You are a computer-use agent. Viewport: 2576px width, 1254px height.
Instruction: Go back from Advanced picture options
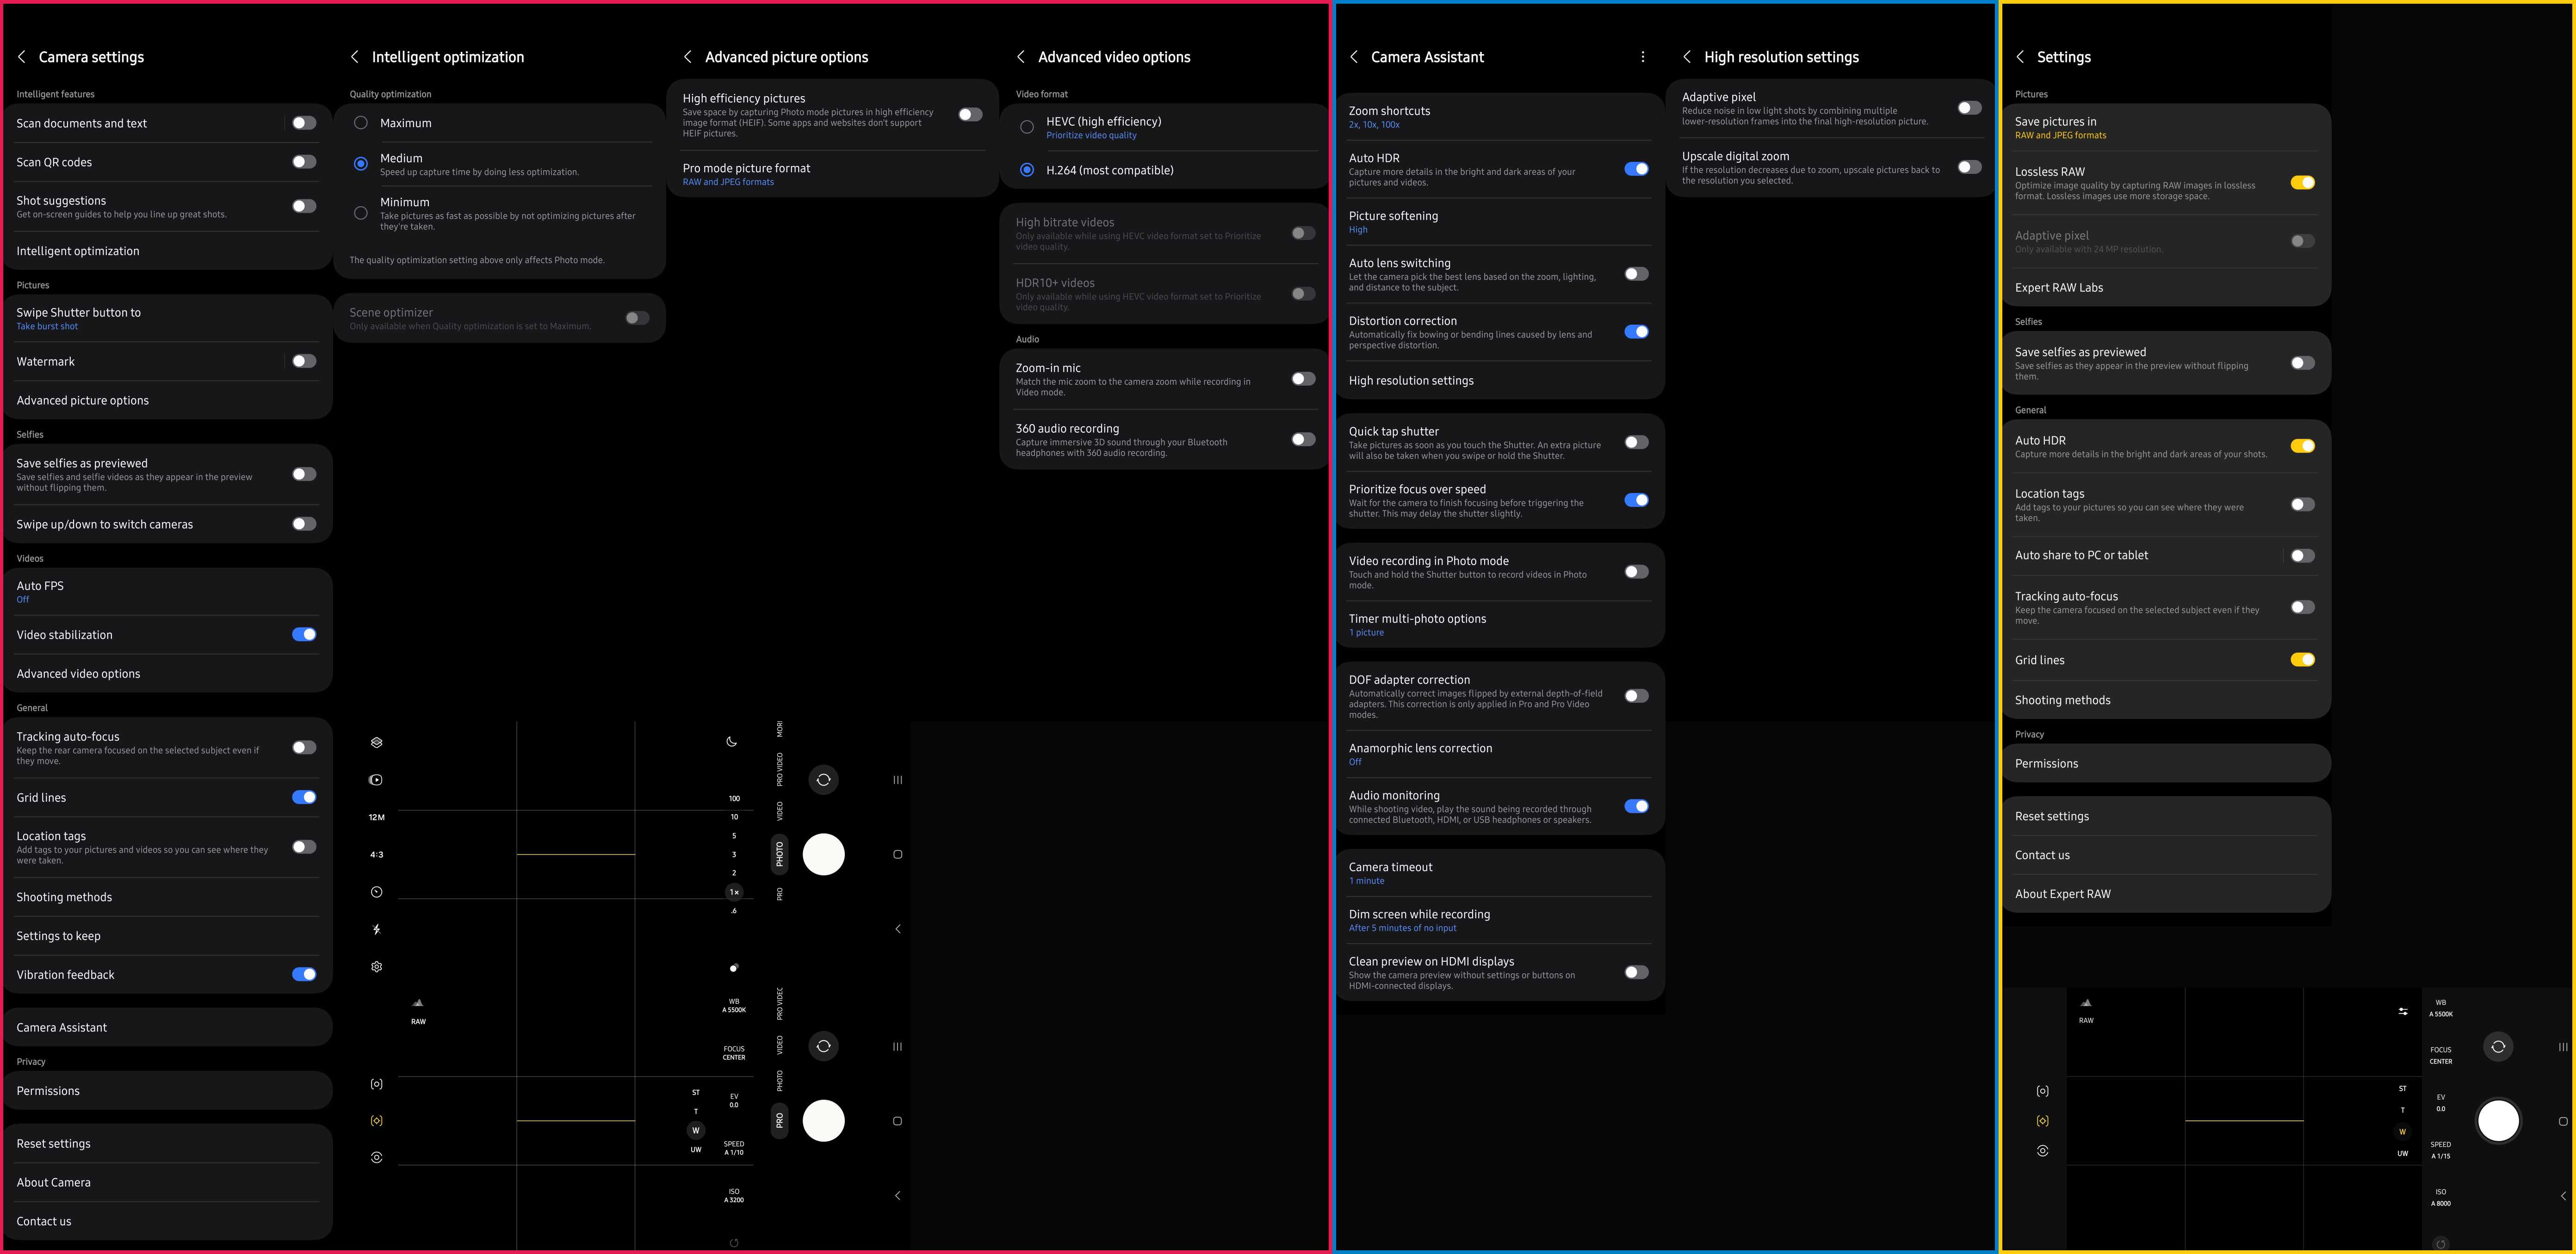click(688, 57)
